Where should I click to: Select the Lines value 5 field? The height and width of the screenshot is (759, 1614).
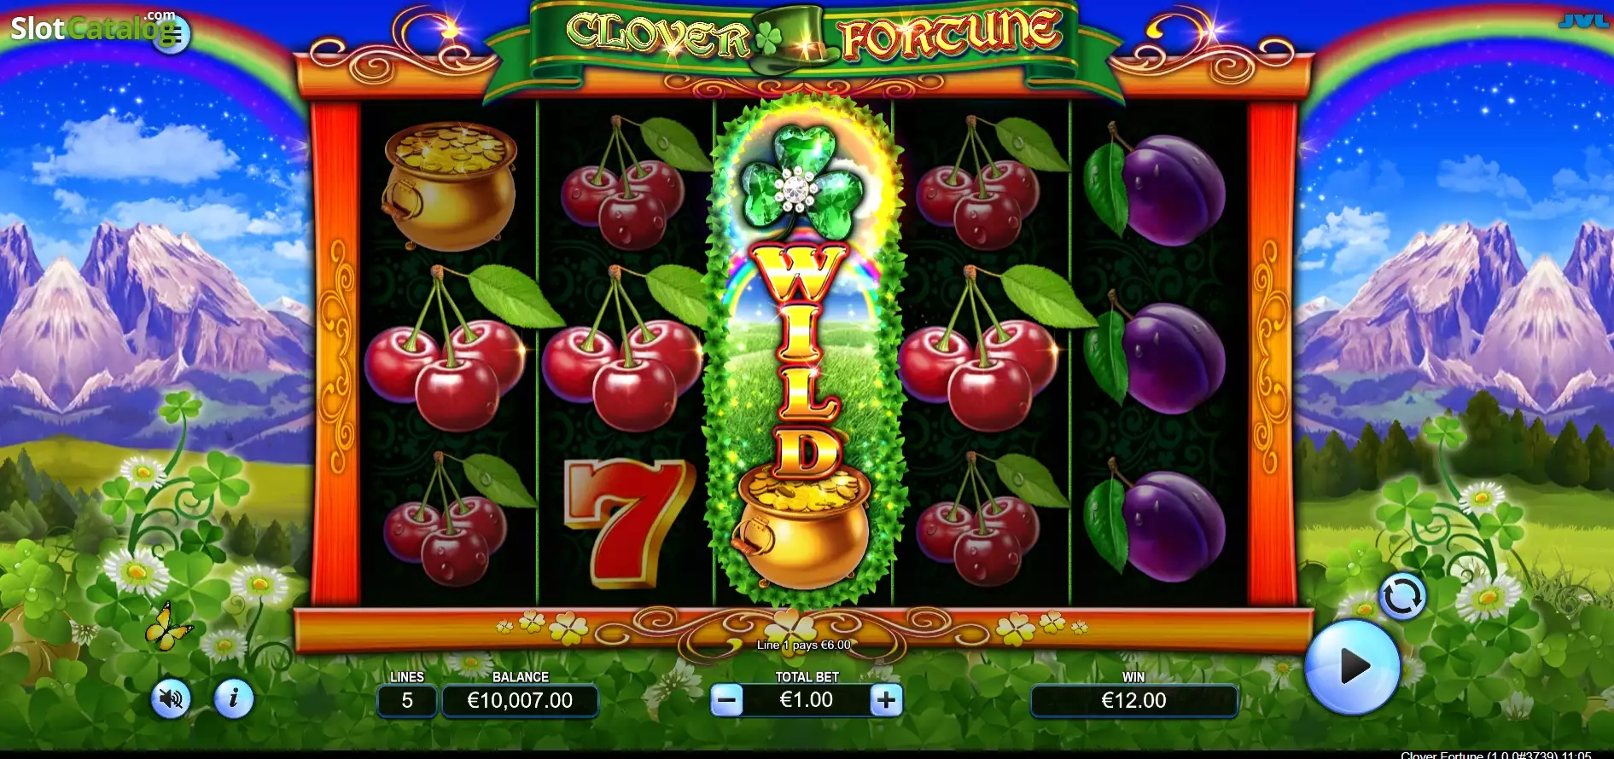pyautogui.click(x=407, y=701)
